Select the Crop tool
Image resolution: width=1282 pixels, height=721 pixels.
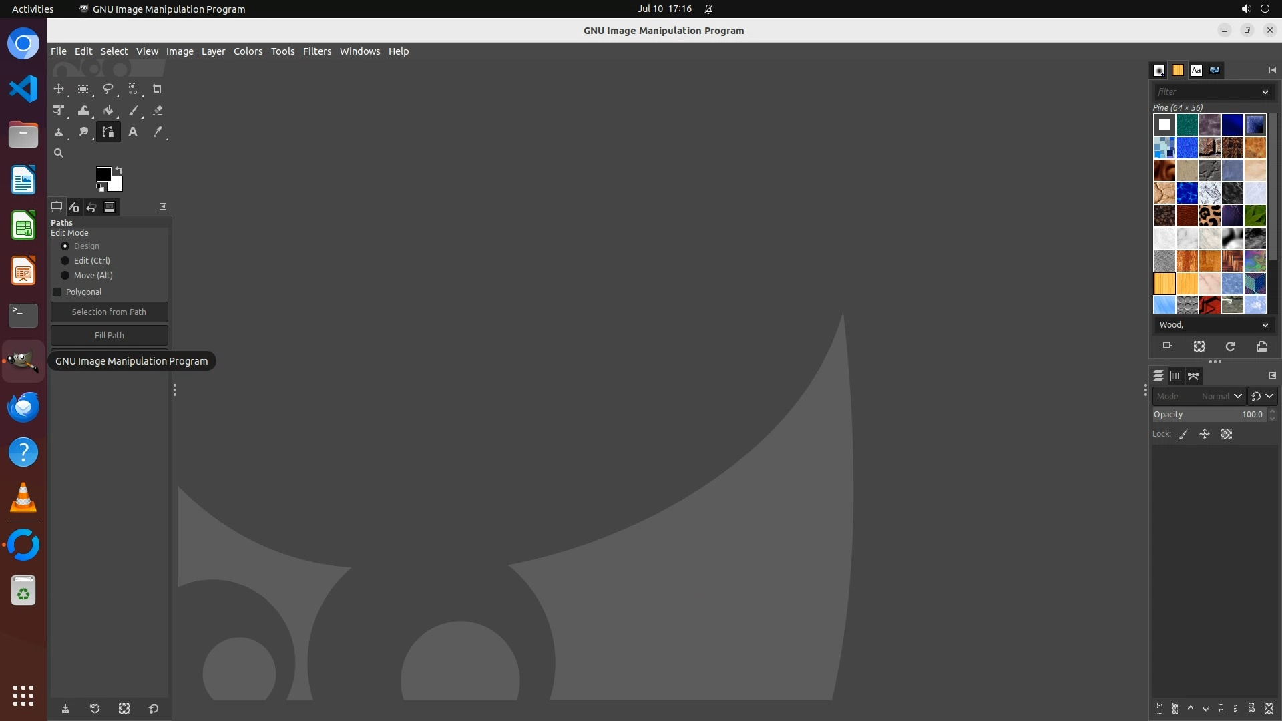(x=157, y=89)
